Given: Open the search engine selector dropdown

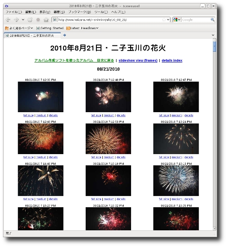Looking at the screenshot, I should [x=177, y=20].
